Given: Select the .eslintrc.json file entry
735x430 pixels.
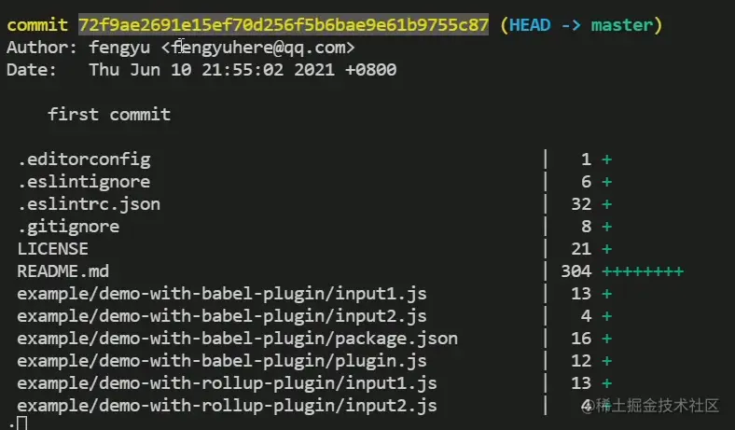Looking at the screenshot, I should [89, 204].
